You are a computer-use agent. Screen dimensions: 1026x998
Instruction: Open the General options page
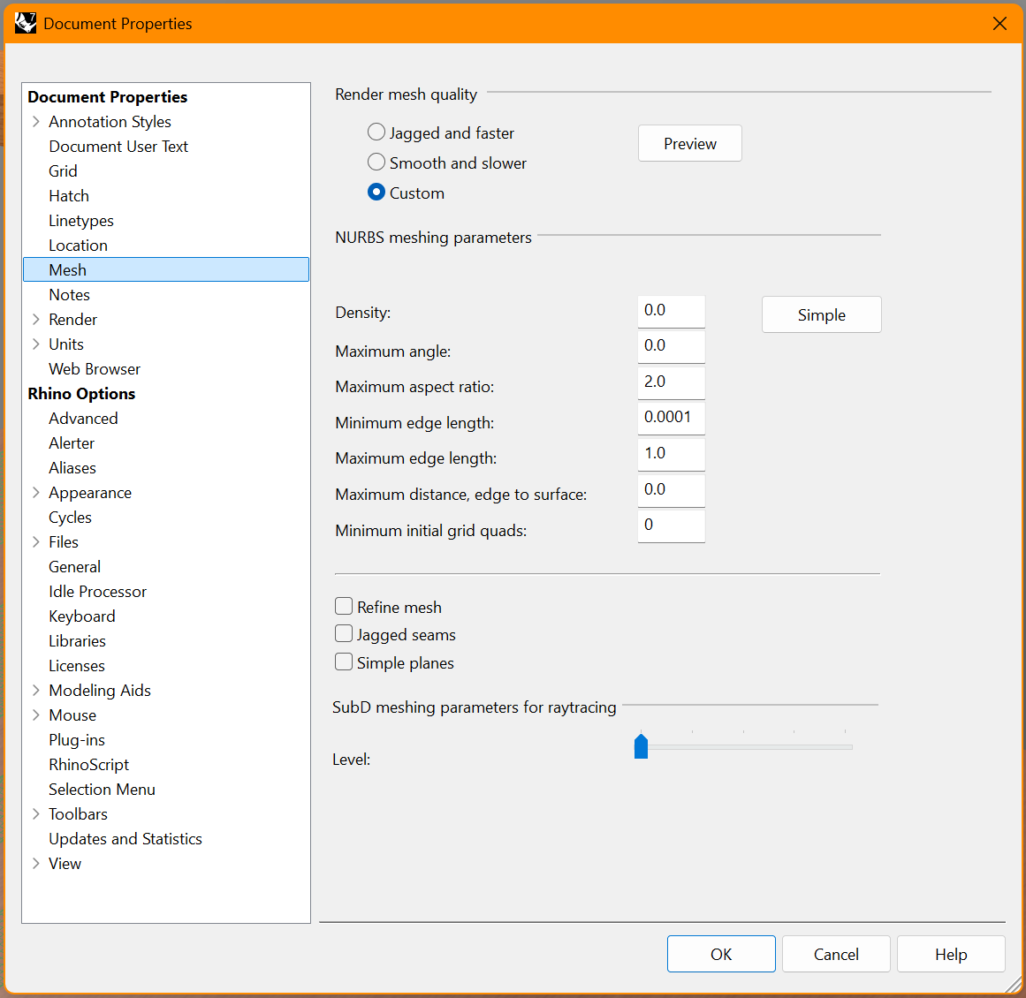(74, 567)
